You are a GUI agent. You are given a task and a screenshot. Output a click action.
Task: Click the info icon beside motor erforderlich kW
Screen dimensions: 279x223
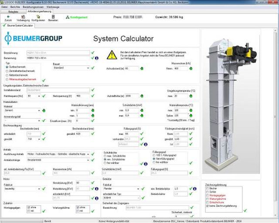pos(97,198)
